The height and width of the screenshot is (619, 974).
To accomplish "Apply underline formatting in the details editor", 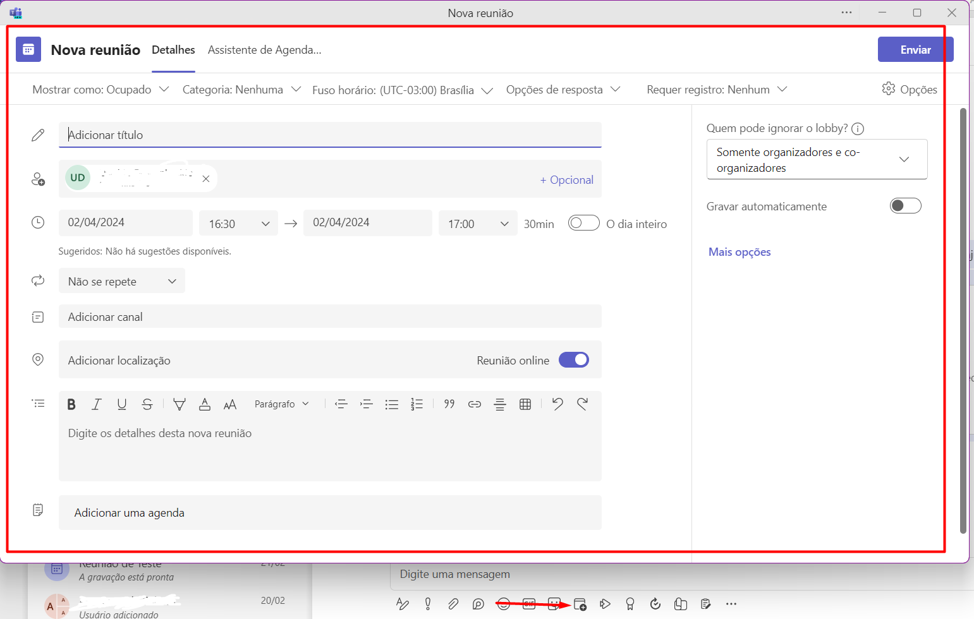I will tap(122, 404).
